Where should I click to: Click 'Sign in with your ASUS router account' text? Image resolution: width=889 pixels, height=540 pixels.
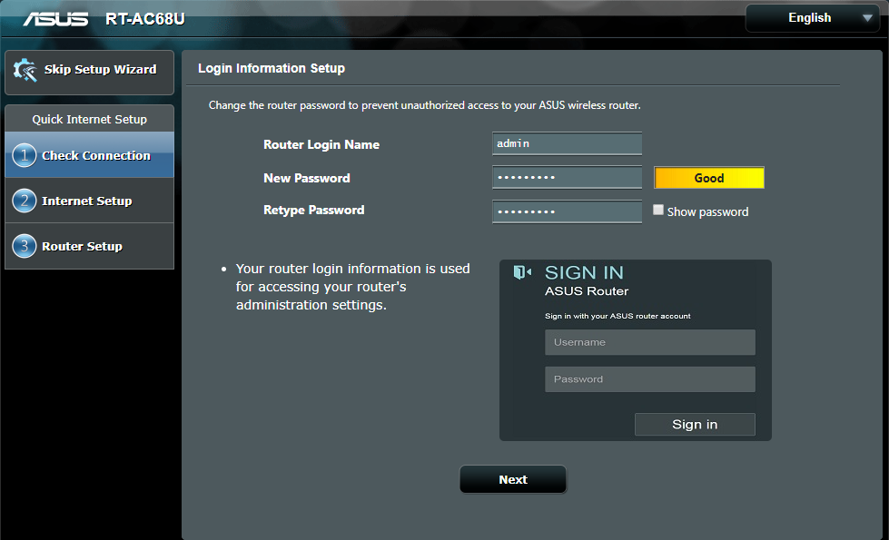click(617, 316)
